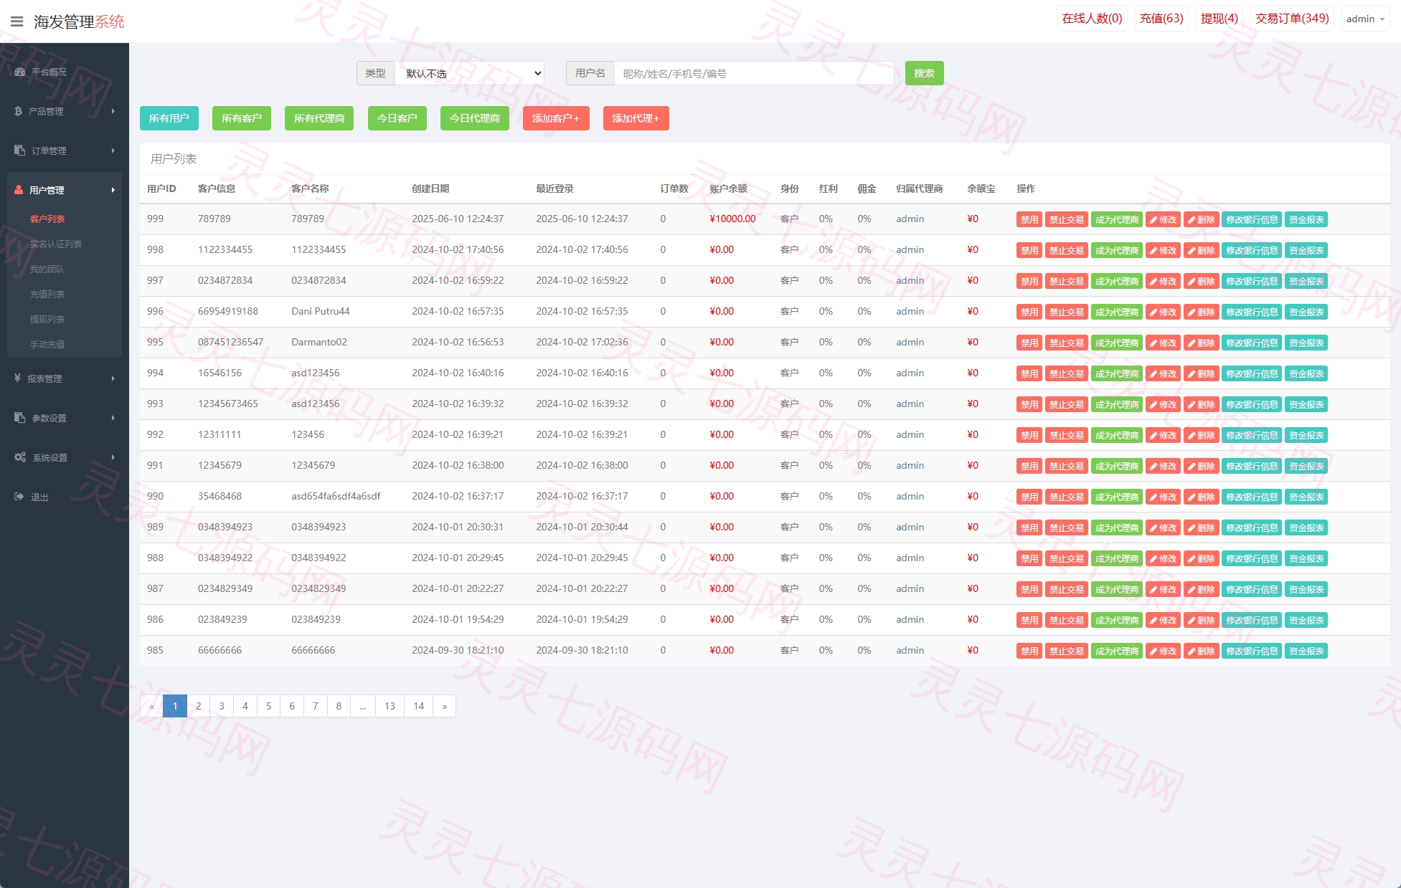Expand the 订单管理 submenu arrow
1401x888 pixels.
pos(113,151)
